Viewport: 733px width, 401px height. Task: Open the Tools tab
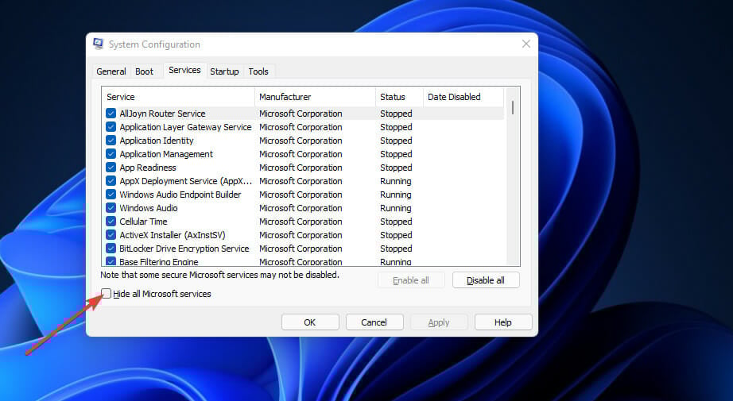pos(258,71)
